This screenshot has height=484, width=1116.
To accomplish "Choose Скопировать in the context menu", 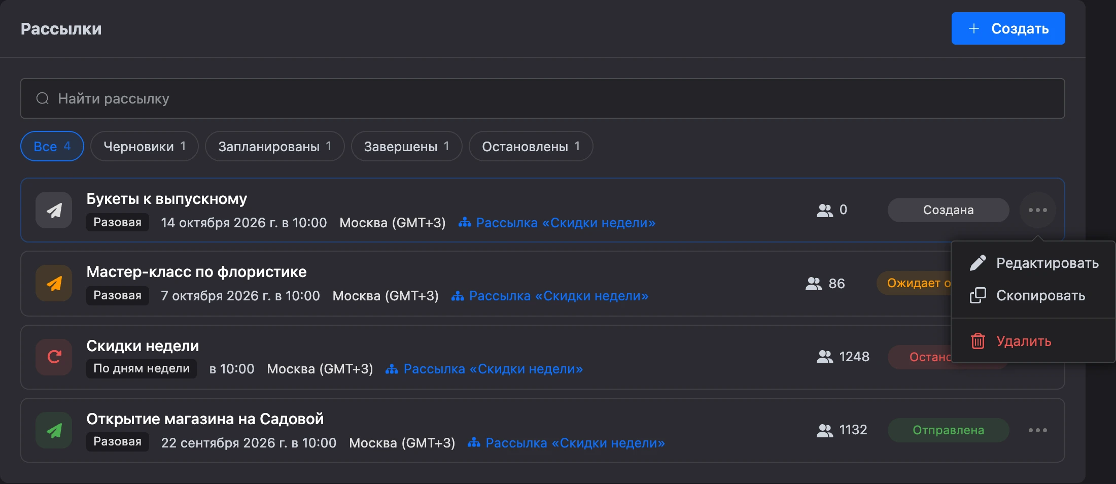I will click(1034, 295).
